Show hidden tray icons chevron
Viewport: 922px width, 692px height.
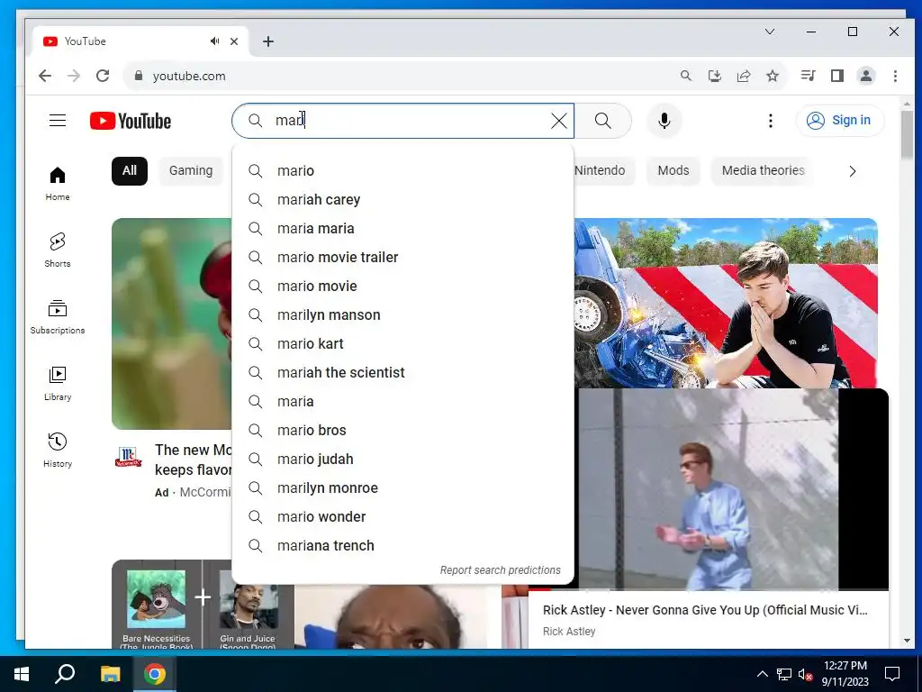(x=762, y=674)
